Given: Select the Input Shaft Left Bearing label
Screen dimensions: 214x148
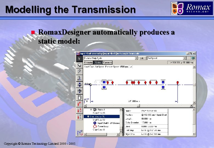Looking at the screenshot, I should [109, 123].
